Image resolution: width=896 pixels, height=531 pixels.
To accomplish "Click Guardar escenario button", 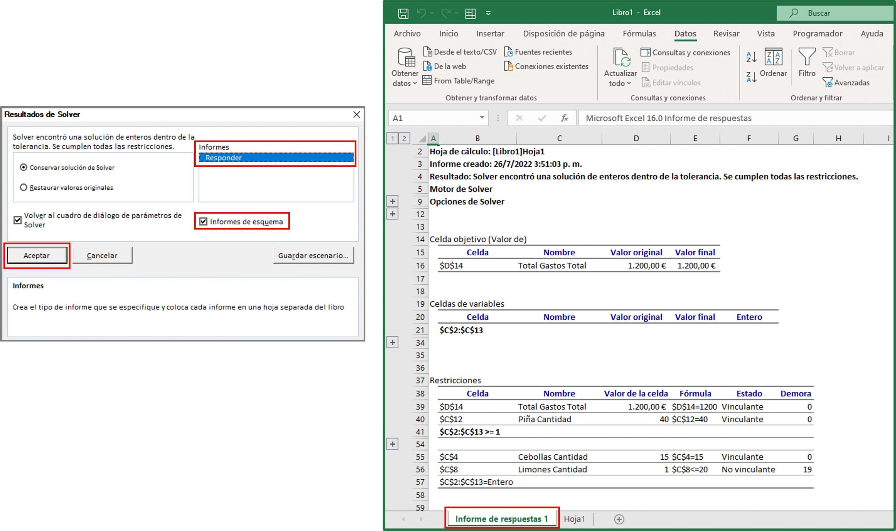I will (x=313, y=255).
